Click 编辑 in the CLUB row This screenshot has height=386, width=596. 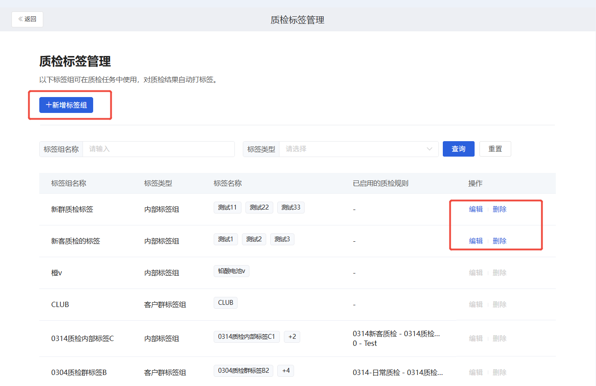(475, 304)
